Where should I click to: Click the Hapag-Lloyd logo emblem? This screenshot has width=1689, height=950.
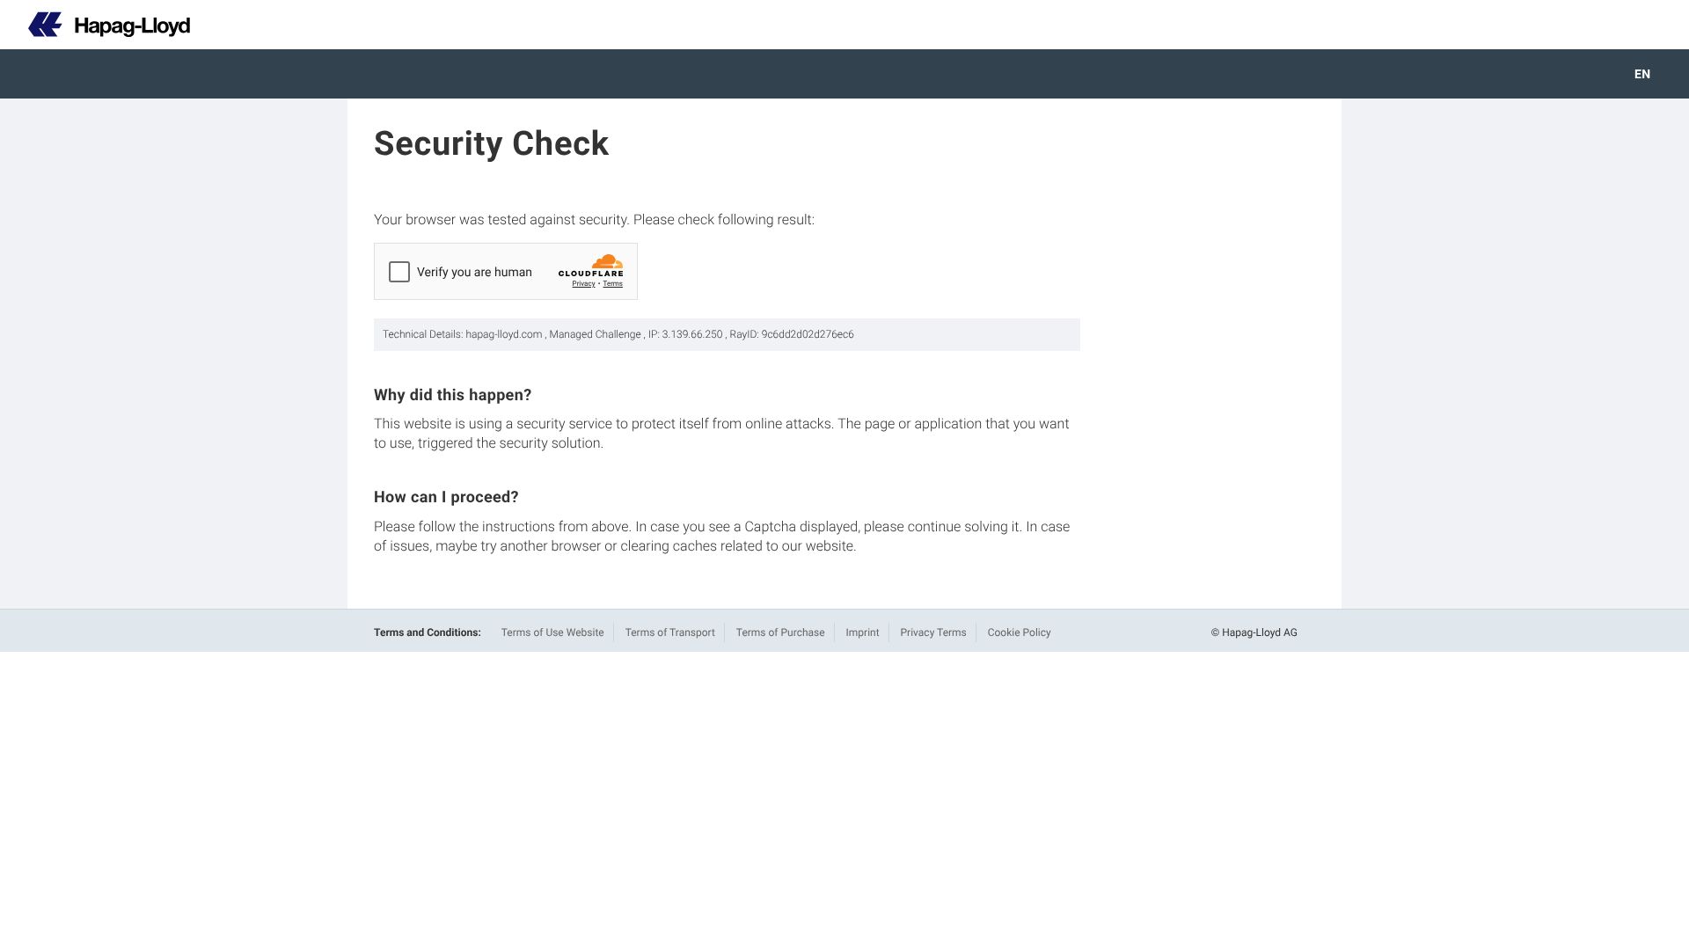(x=45, y=25)
